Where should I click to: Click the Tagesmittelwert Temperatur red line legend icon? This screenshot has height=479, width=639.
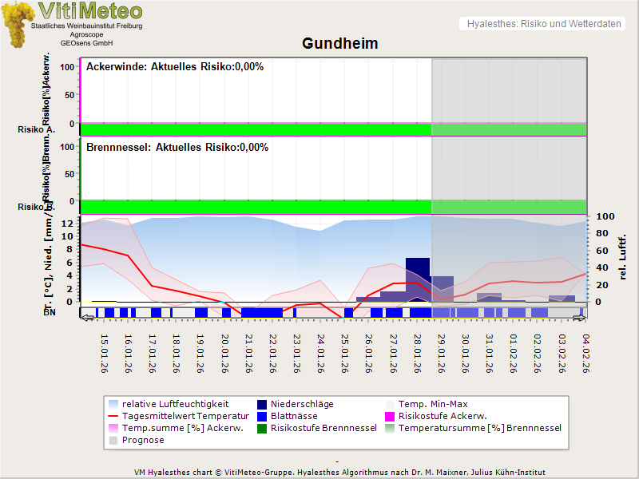tap(113, 417)
